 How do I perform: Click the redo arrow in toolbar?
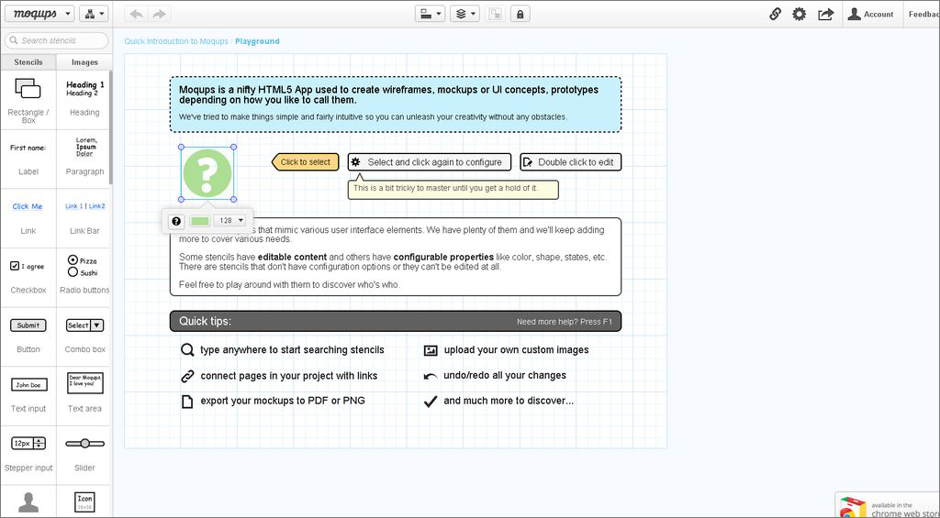click(x=159, y=14)
